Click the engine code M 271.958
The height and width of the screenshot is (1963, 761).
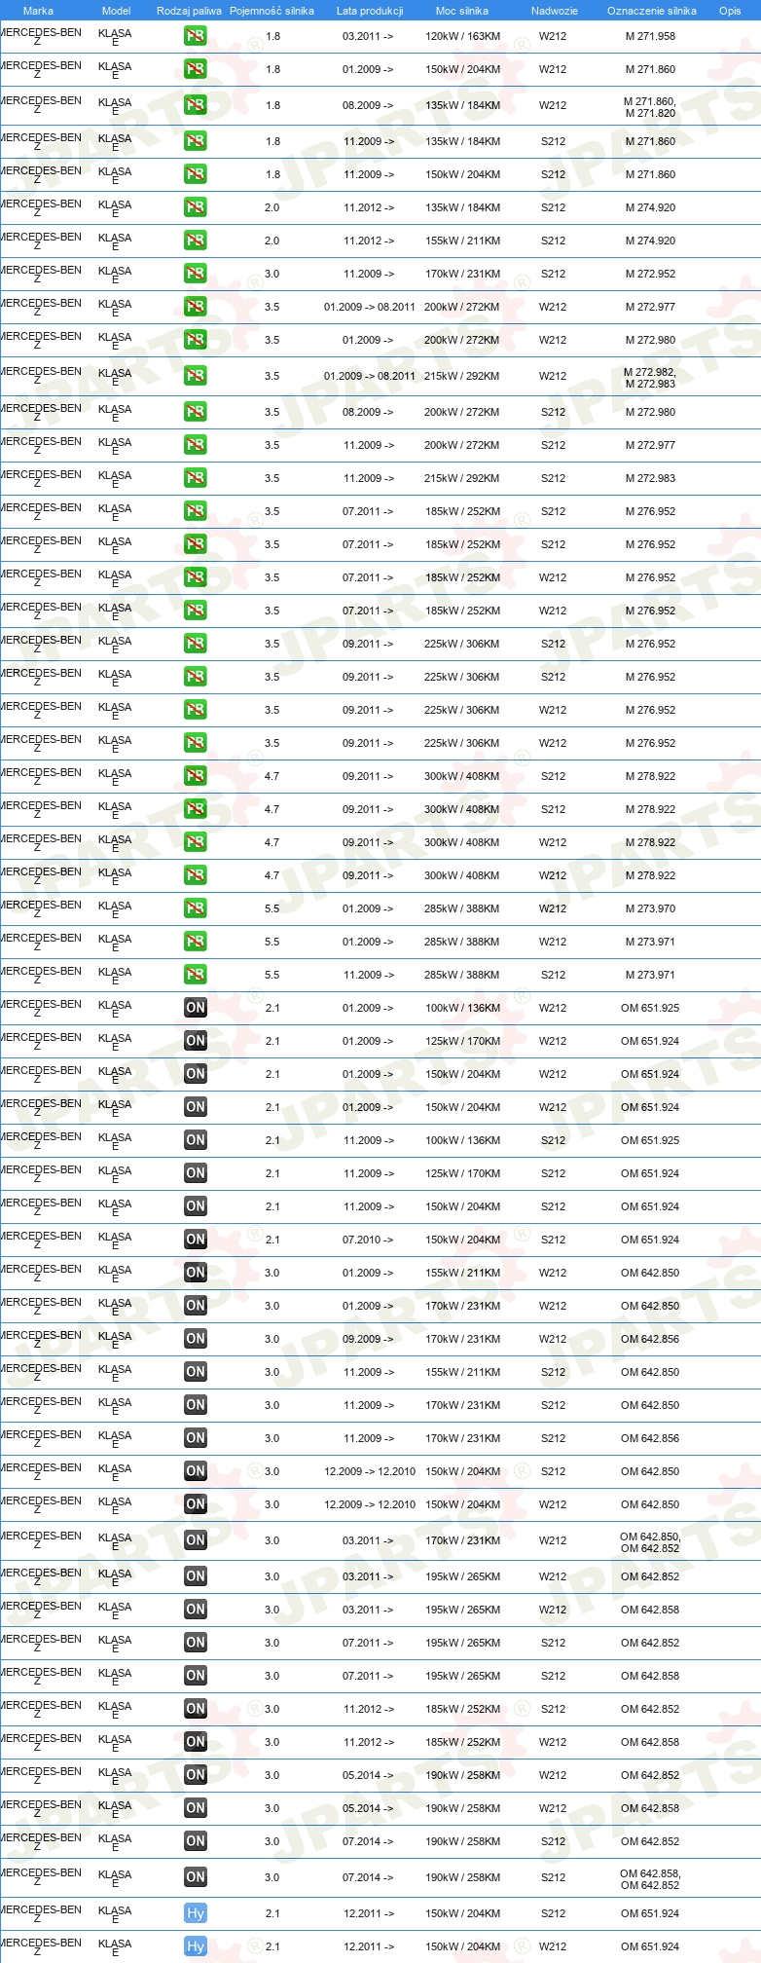pyautogui.click(x=650, y=36)
